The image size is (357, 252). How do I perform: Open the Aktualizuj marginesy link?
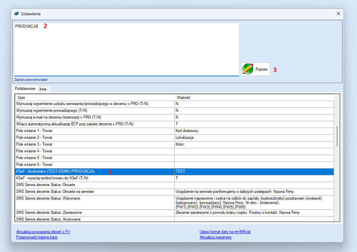tap(215, 237)
